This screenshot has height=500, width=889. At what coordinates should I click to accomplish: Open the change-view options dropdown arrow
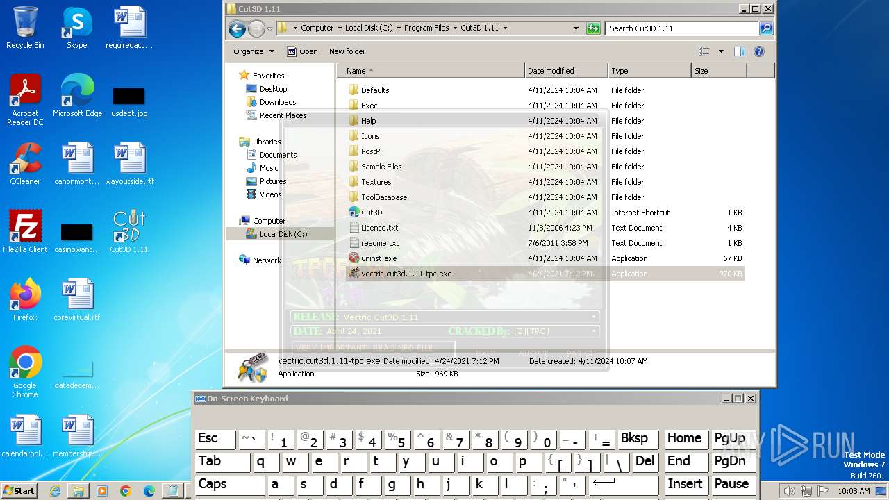coord(721,51)
